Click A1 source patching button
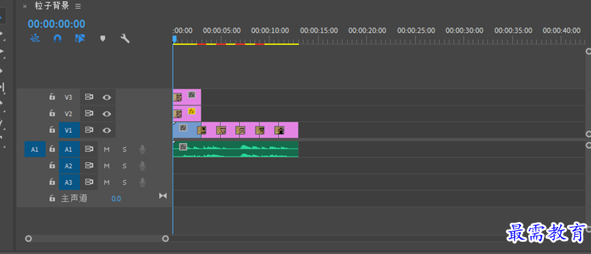Screen dimensions: 591x254 [35, 149]
